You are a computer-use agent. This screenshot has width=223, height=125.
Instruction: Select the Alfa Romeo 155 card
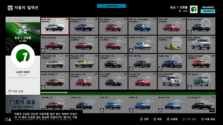pyautogui.click(x=84, y=81)
